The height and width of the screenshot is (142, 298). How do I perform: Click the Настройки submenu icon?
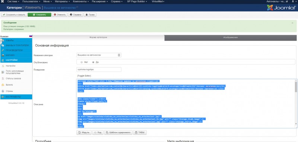click(3, 66)
